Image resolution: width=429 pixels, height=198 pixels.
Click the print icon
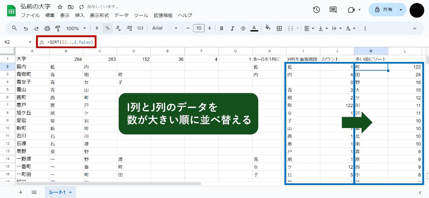(47, 28)
